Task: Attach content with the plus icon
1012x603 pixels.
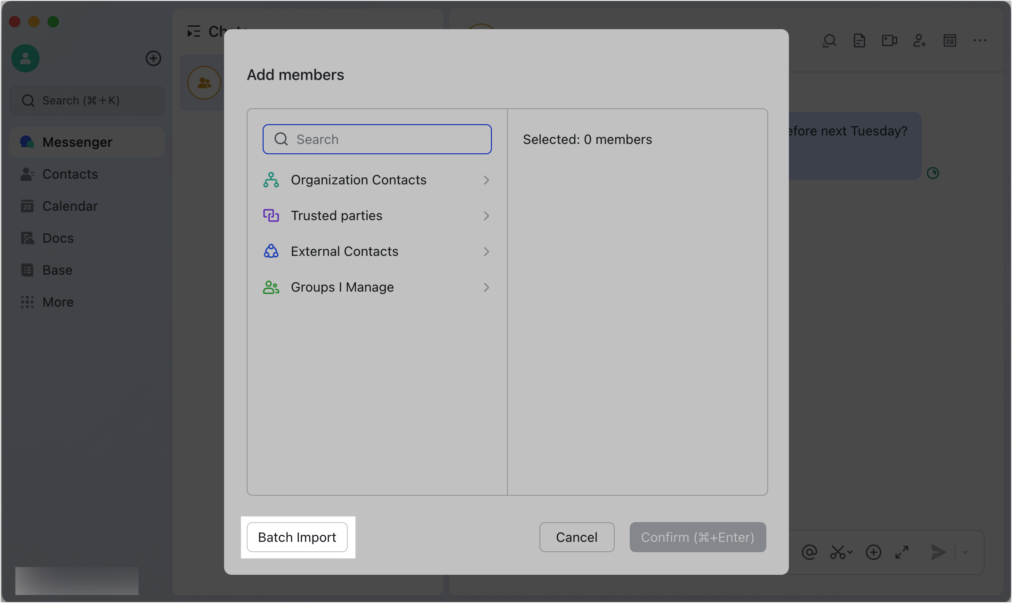Action: [x=874, y=552]
